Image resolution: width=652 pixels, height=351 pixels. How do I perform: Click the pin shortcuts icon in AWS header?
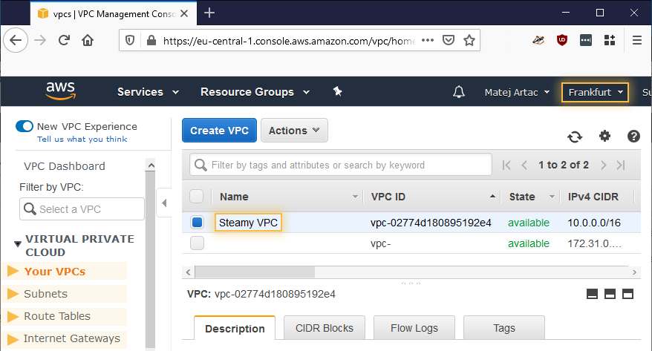pyautogui.click(x=337, y=91)
